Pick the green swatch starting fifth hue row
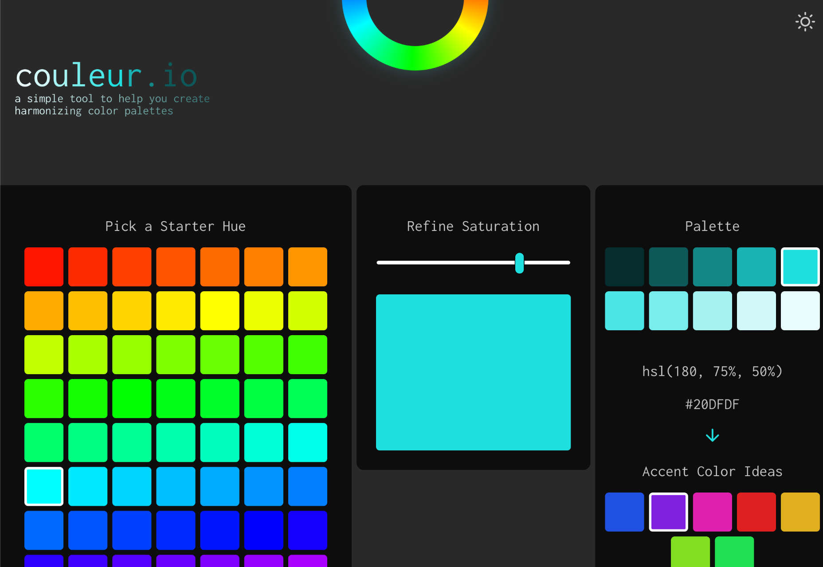The width and height of the screenshot is (823, 567). click(x=44, y=442)
